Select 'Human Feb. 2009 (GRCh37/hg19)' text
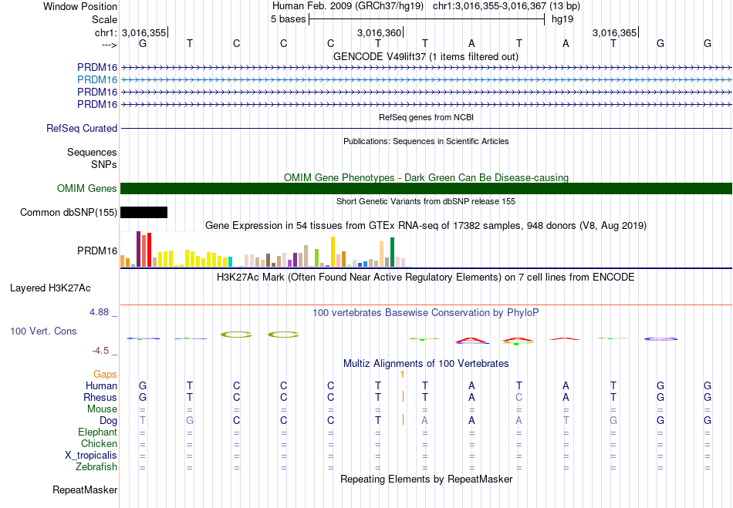 348,6
